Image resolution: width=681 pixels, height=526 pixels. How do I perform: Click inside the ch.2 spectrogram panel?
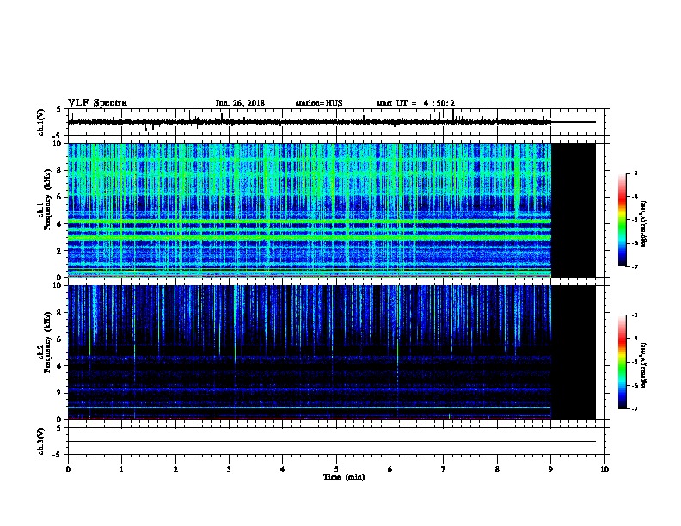pyautogui.click(x=310, y=352)
